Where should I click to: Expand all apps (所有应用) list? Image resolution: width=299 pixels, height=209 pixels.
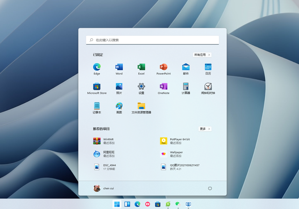(202, 55)
